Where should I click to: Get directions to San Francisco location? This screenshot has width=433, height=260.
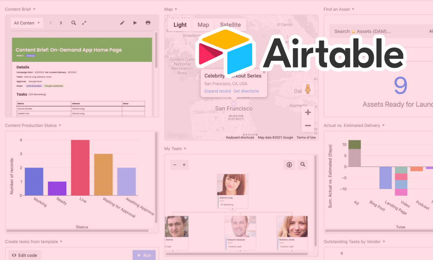pyautogui.click(x=247, y=91)
